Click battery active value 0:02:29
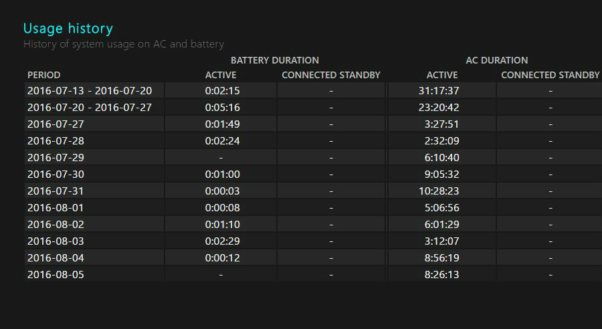Image resolution: width=602 pixels, height=329 pixels. click(x=221, y=241)
